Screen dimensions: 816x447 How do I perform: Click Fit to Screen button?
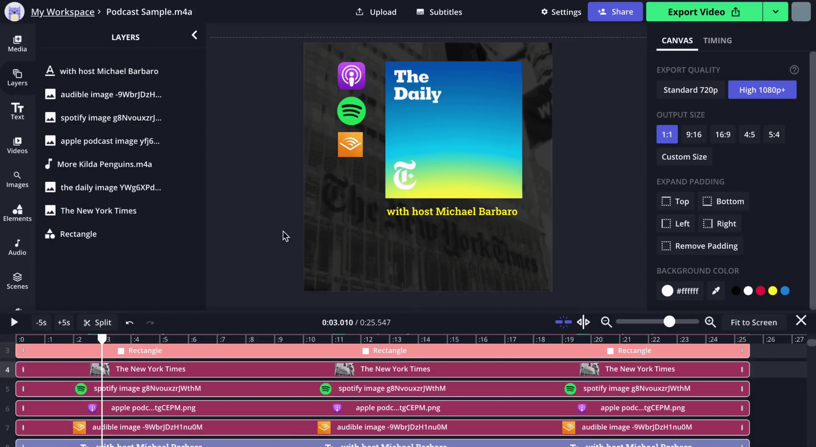(754, 323)
